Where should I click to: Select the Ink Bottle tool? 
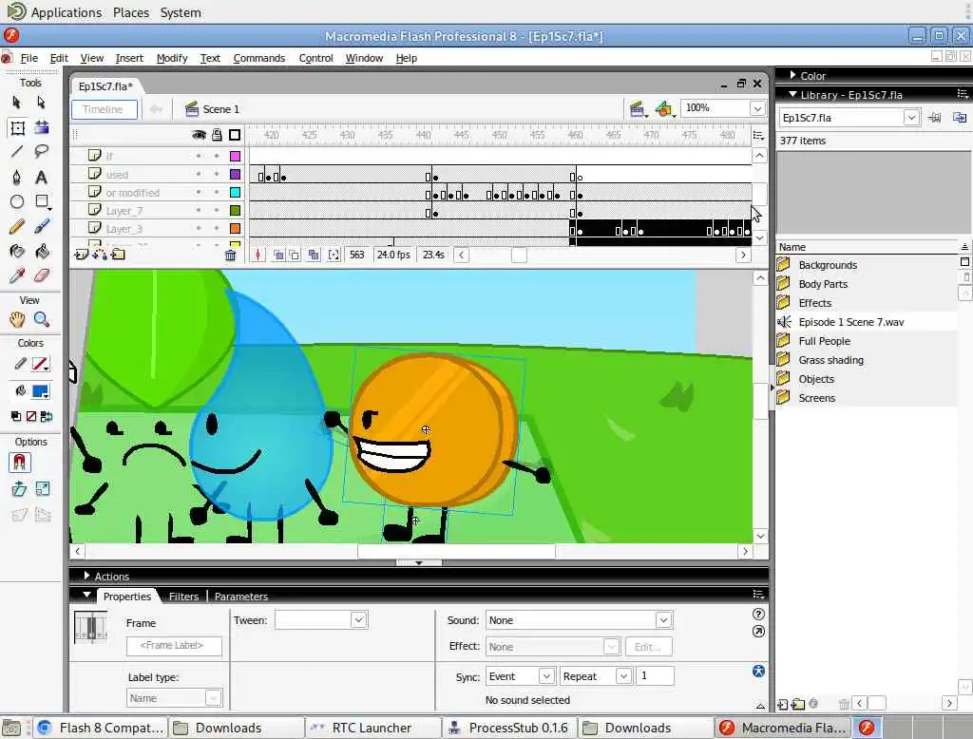tap(17, 252)
